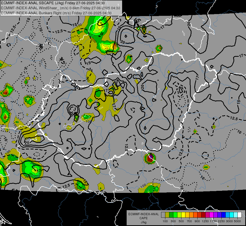The image size is (246, 226).
Task: Click the purple-cored CAPE maximum on the map
Action: pyautogui.click(x=150, y=158)
